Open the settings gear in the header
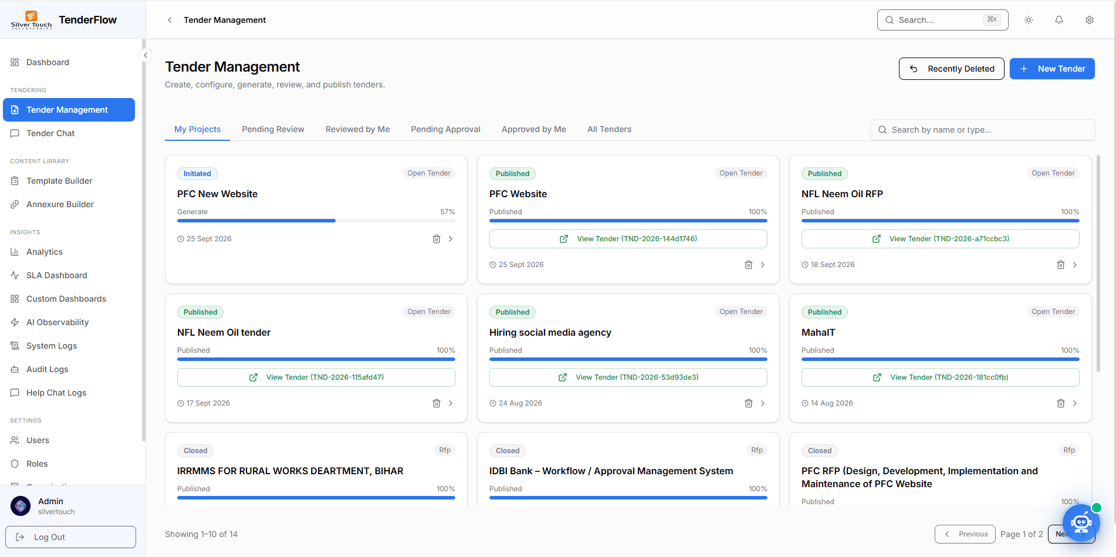1116x557 pixels. [x=1090, y=20]
